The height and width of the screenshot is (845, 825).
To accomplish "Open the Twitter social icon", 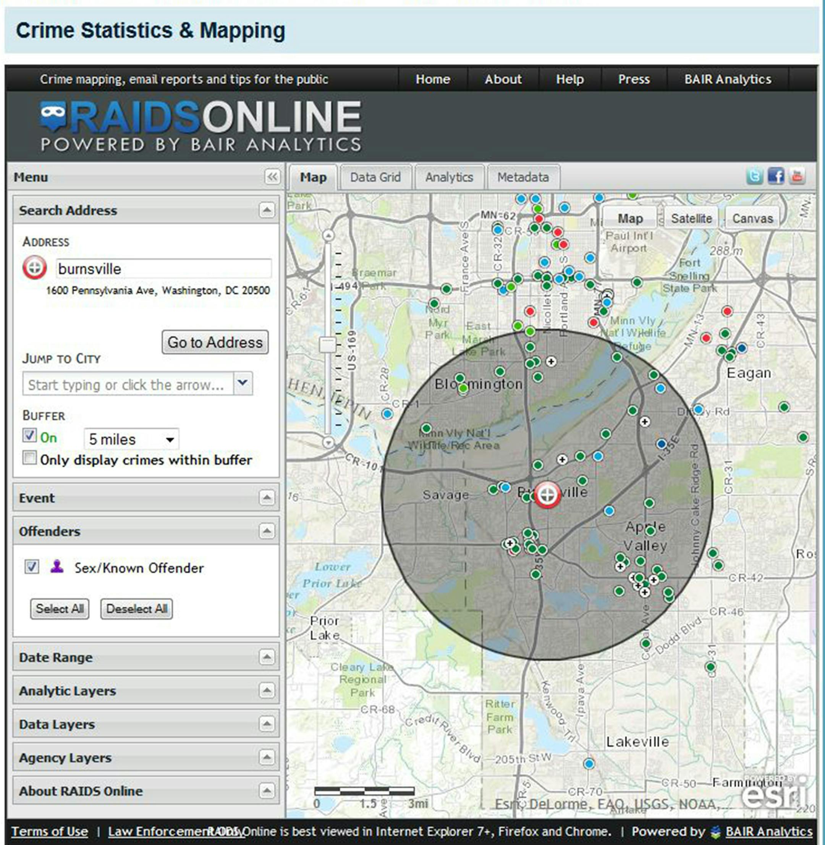I will pyautogui.click(x=754, y=176).
